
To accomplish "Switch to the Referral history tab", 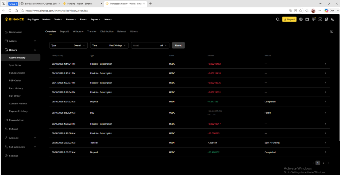I will [122, 31].
